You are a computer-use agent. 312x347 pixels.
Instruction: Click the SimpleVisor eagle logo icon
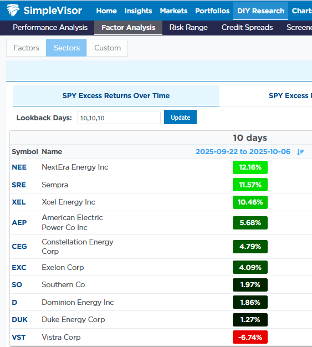pyautogui.click(x=13, y=10)
